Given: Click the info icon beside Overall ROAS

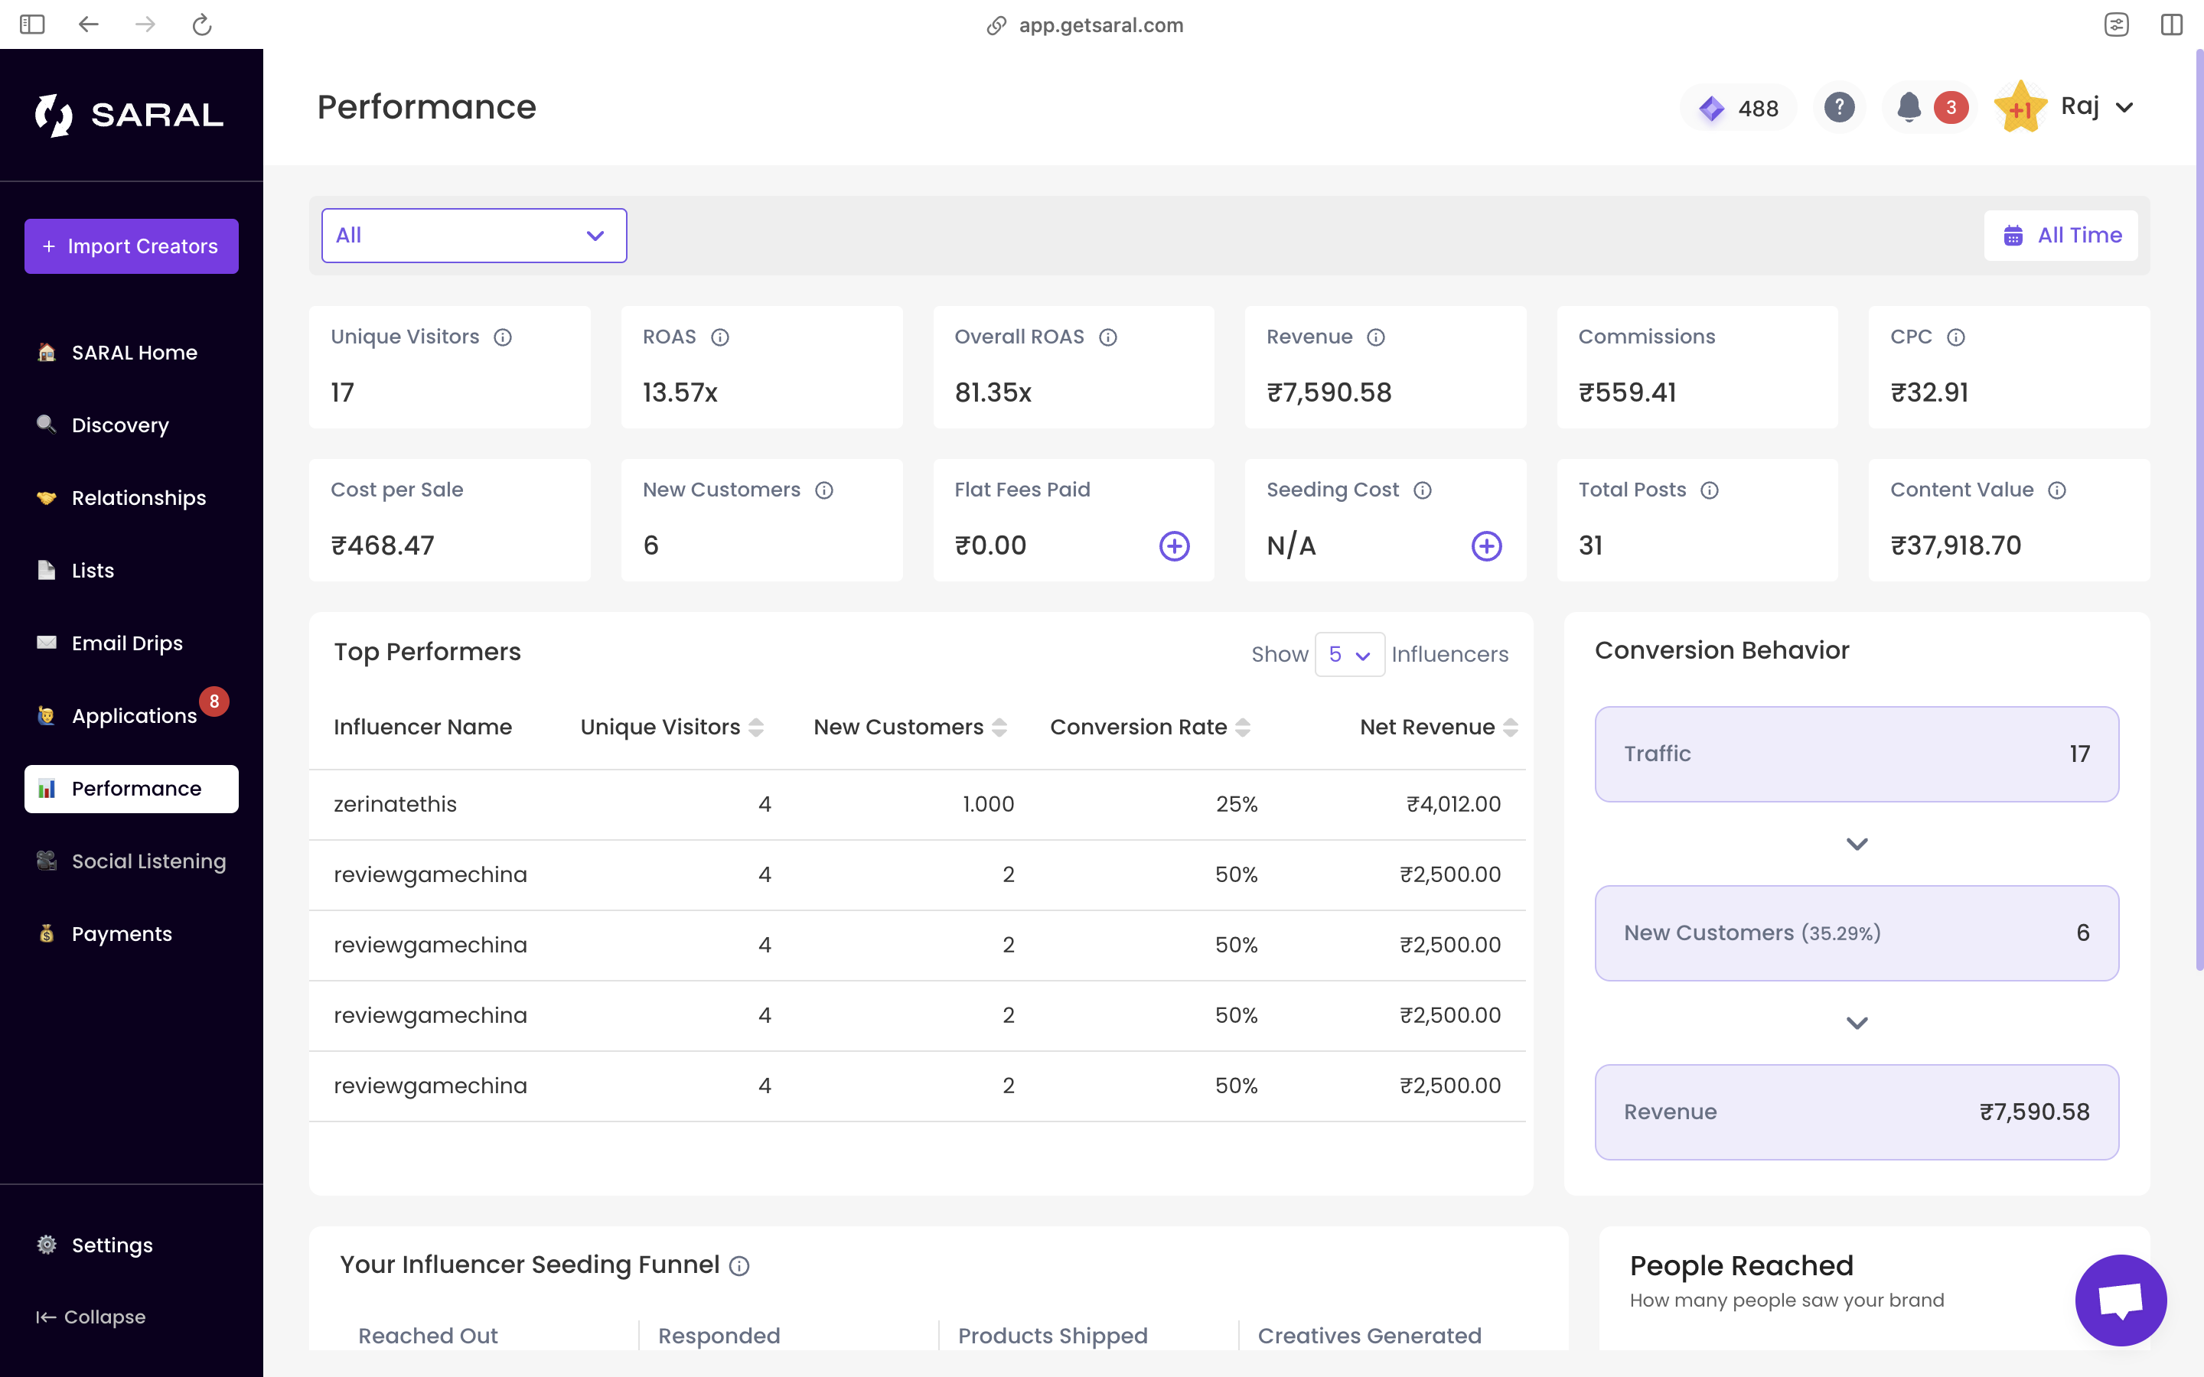Looking at the screenshot, I should click(x=1107, y=336).
